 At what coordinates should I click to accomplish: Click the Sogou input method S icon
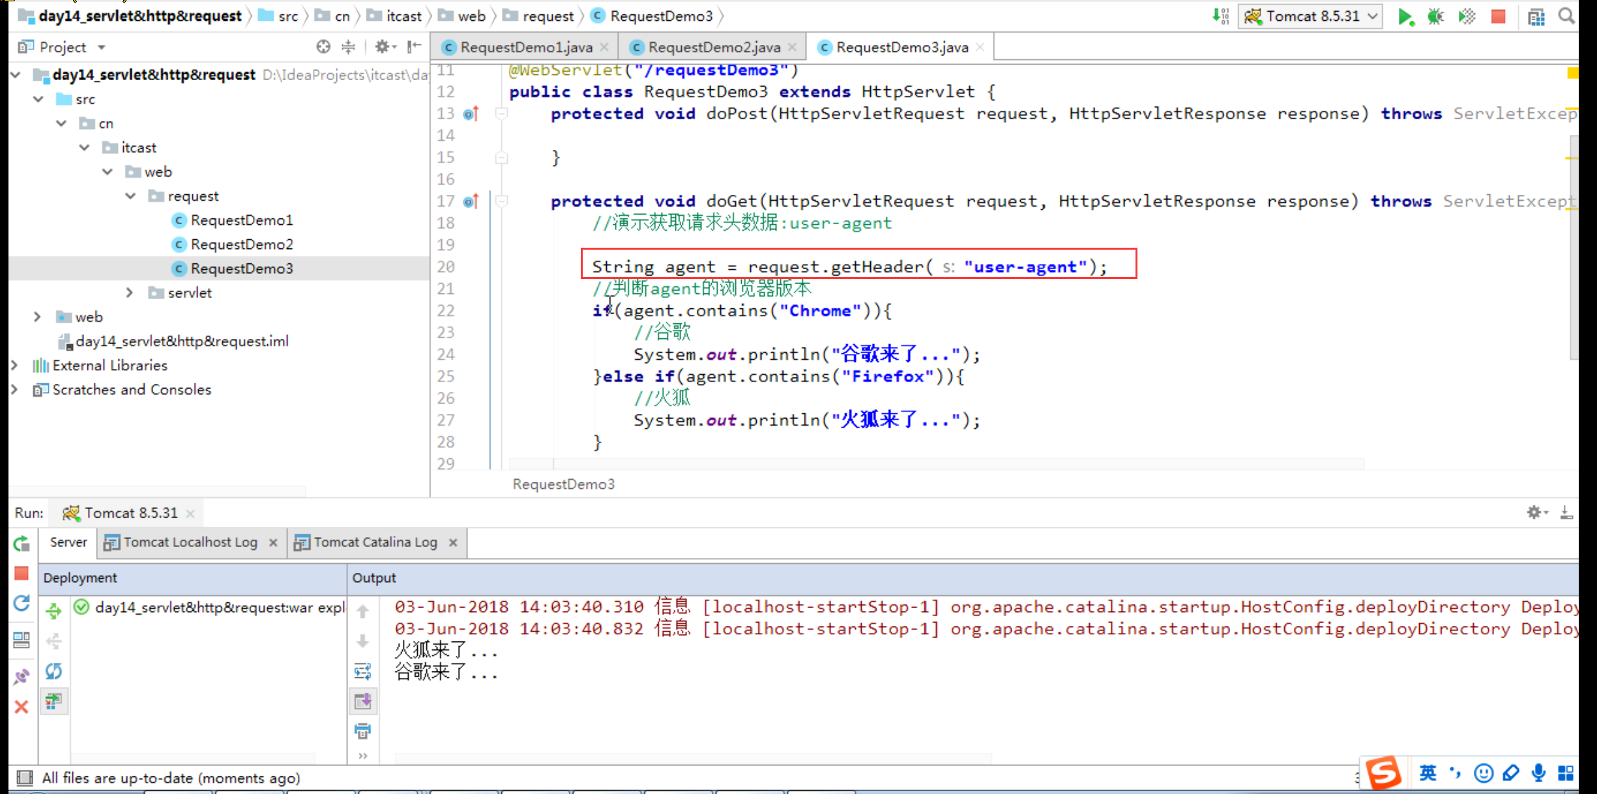[1383, 773]
